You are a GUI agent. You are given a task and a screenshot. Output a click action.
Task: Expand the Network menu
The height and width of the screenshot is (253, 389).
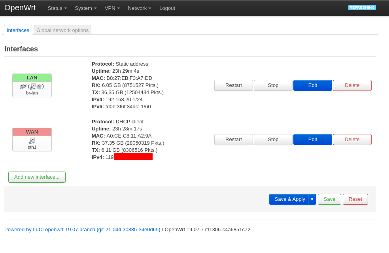click(x=140, y=8)
